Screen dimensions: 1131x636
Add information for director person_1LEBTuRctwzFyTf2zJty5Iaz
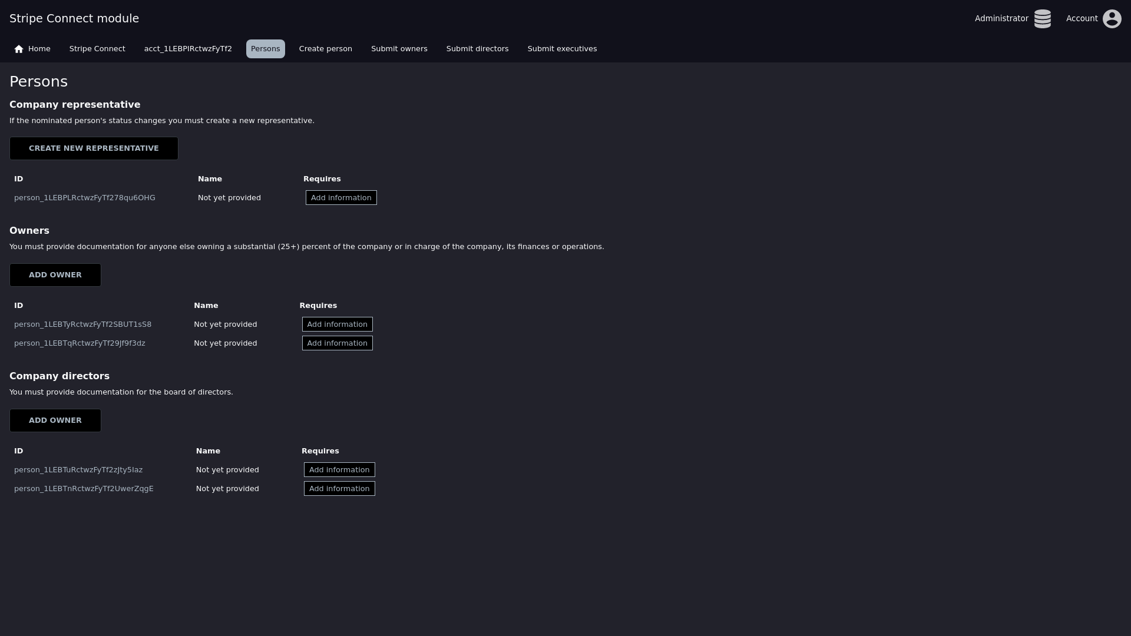coord(339,470)
